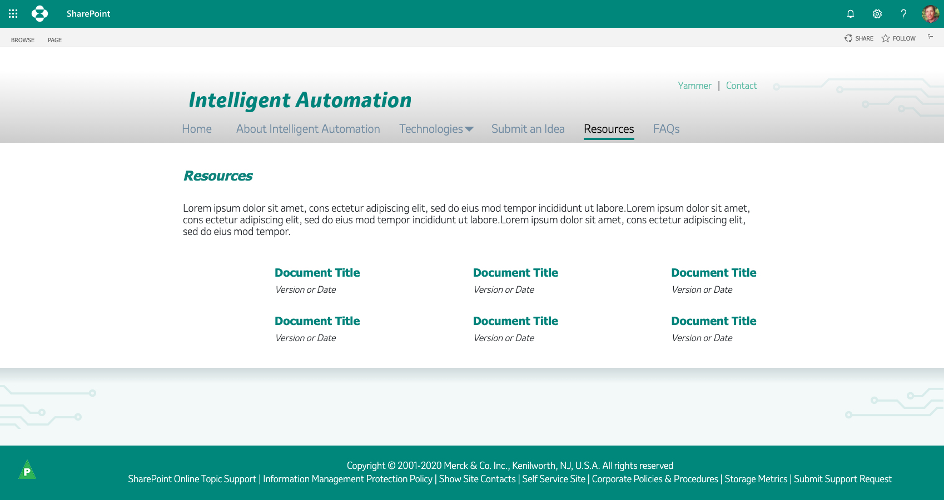Open the BROWSE ribbon tab
944x500 pixels.
point(23,40)
